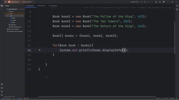Viewport: 179px width, 100px height.
Task: Switch to the Library.java tab
Action: pos(53,6)
